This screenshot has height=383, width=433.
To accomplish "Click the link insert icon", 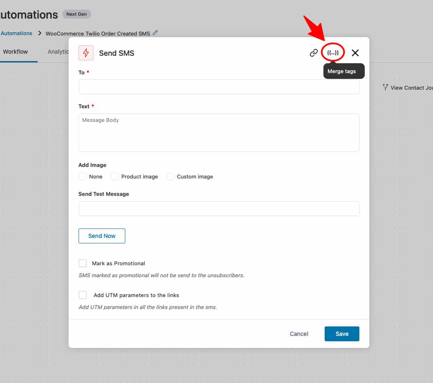I will pyautogui.click(x=314, y=53).
